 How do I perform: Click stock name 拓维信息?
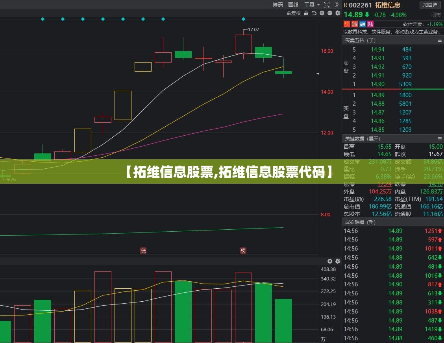pyautogui.click(x=388, y=5)
